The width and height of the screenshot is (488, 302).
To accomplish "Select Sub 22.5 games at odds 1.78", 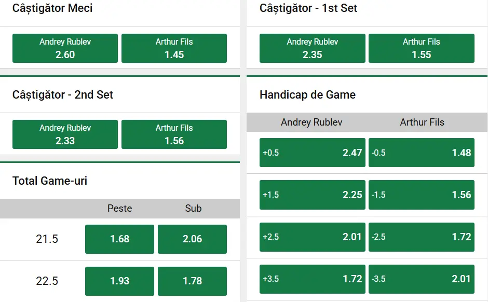I will (x=192, y=281).
